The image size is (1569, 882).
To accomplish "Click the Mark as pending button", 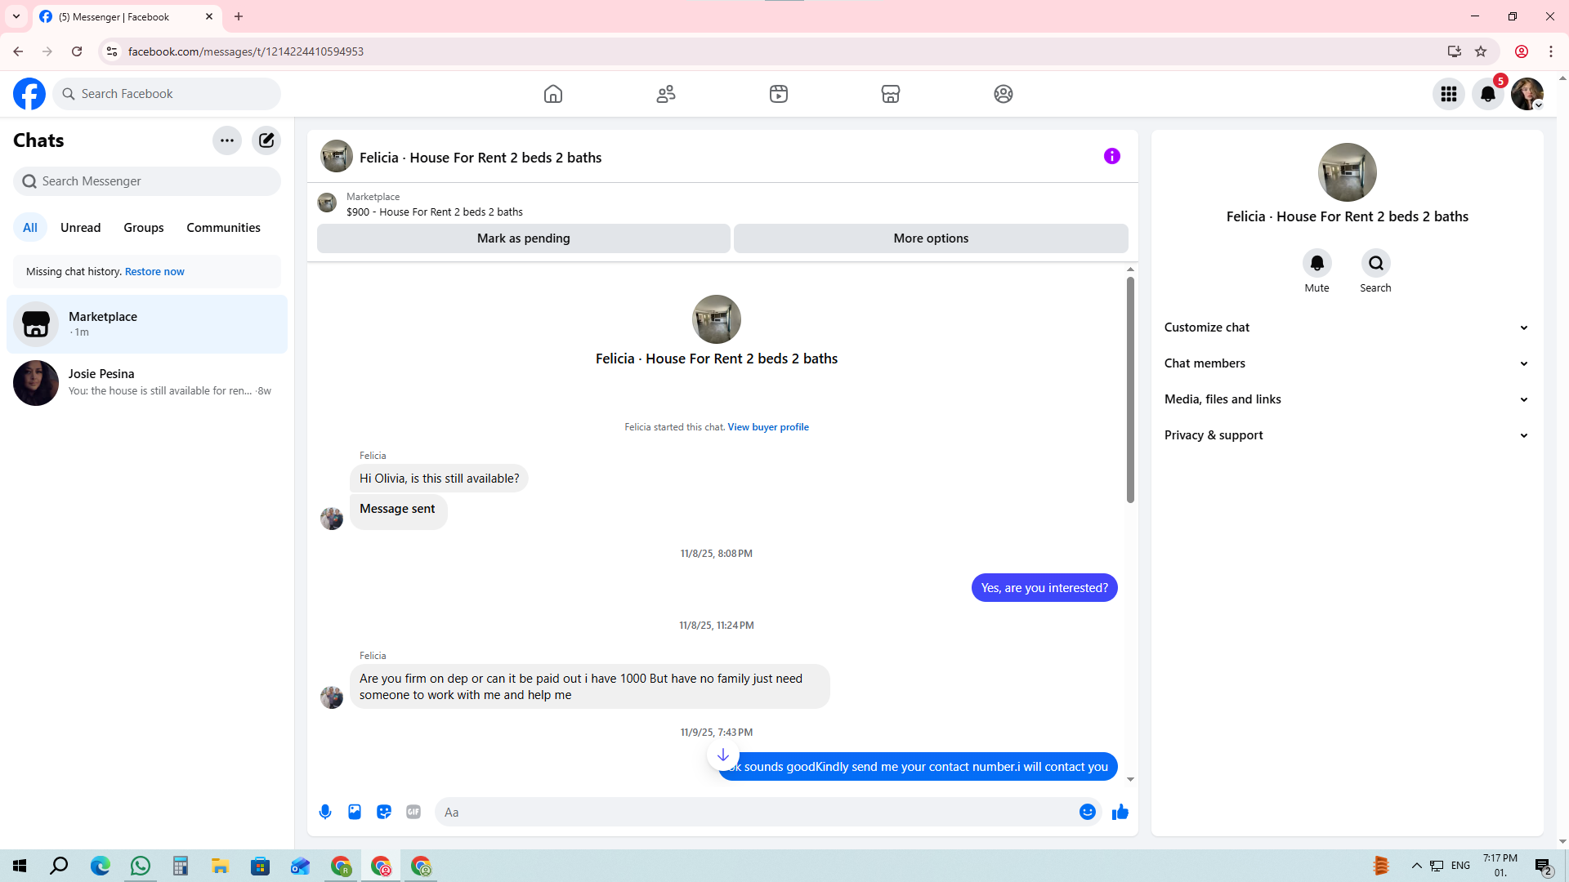I will coord(523,238).
